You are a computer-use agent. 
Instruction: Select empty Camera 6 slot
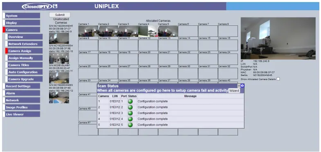pos(188,31)
